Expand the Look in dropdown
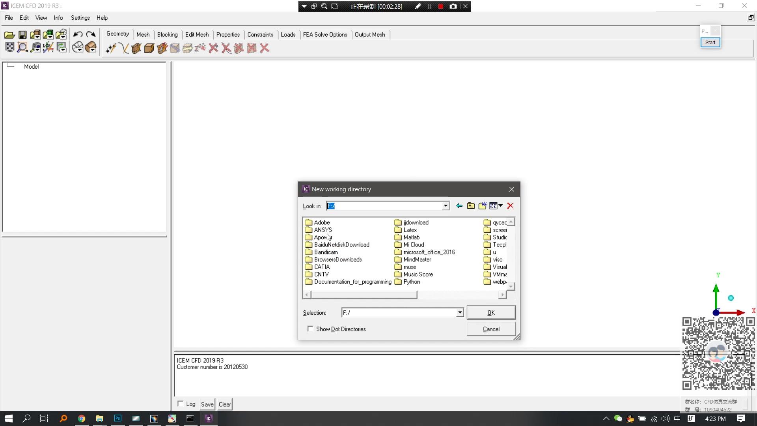 [446, 206]
